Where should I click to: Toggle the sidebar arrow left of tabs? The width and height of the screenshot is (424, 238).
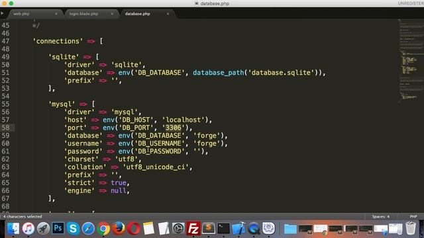2,13
